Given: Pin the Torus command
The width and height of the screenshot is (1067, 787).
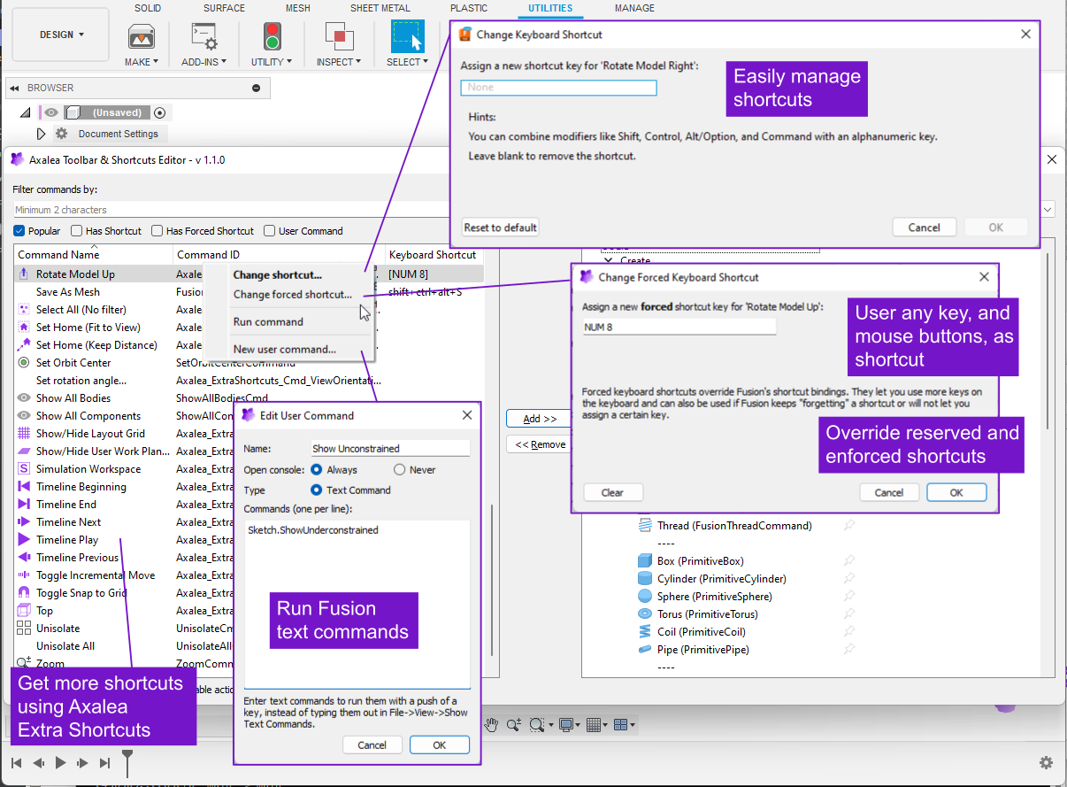Looking at the screenshot, I should 849,614.
